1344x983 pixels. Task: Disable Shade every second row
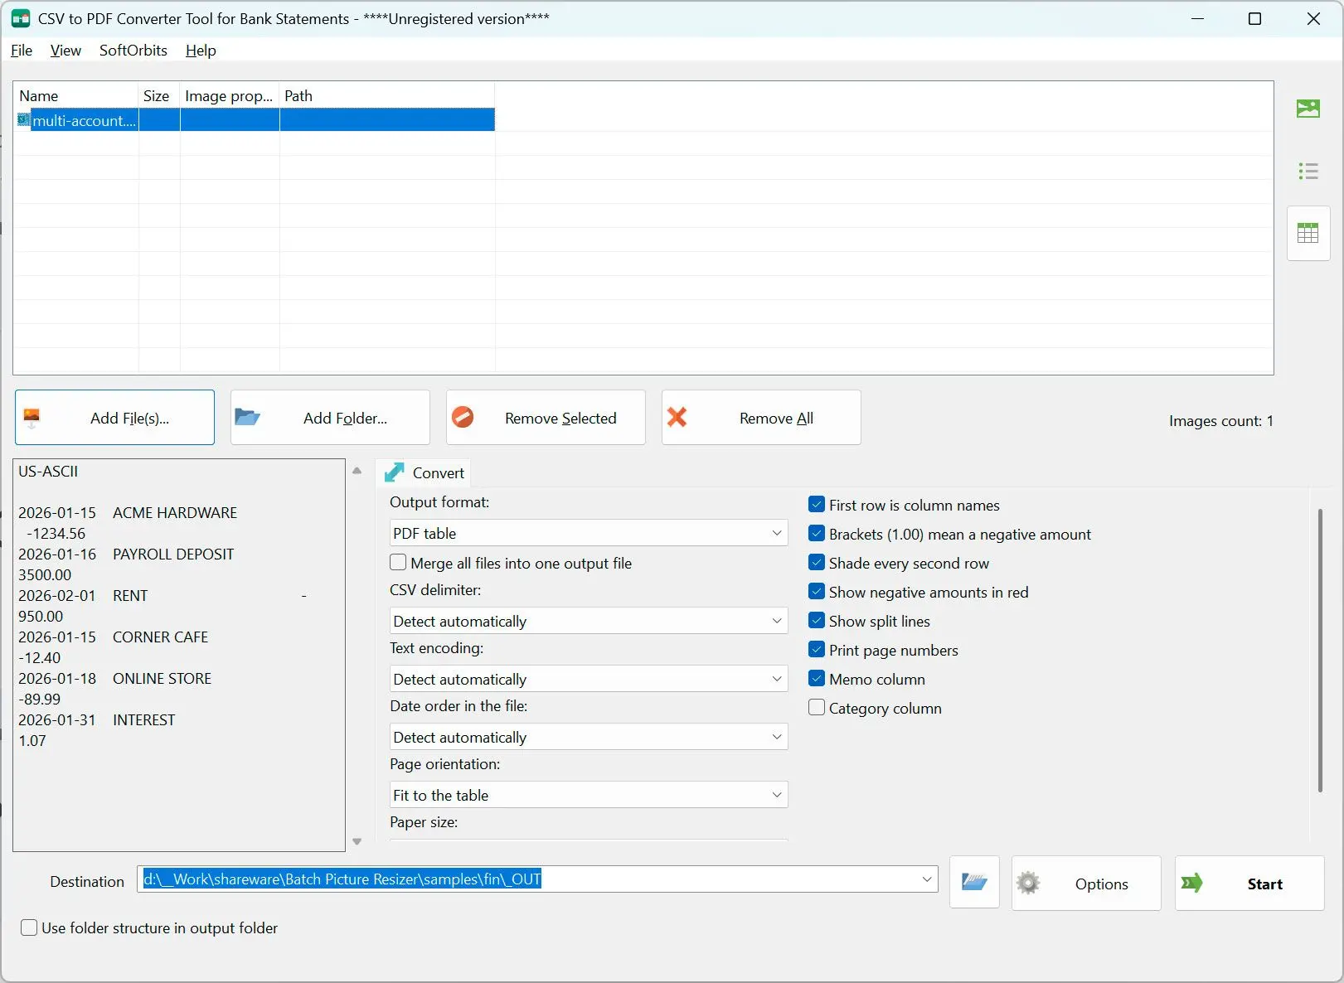click(x=817, y=563)
